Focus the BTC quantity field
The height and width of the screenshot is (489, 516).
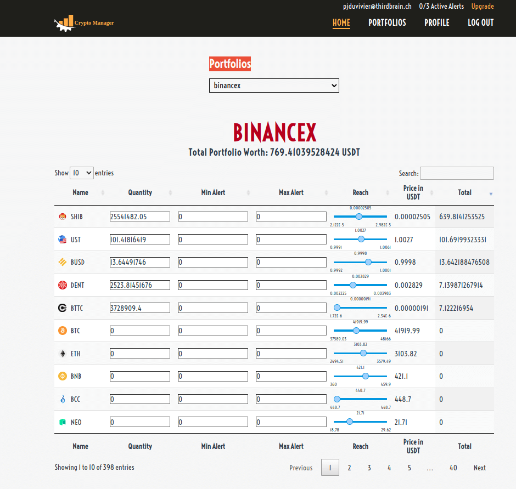point(140,331)
